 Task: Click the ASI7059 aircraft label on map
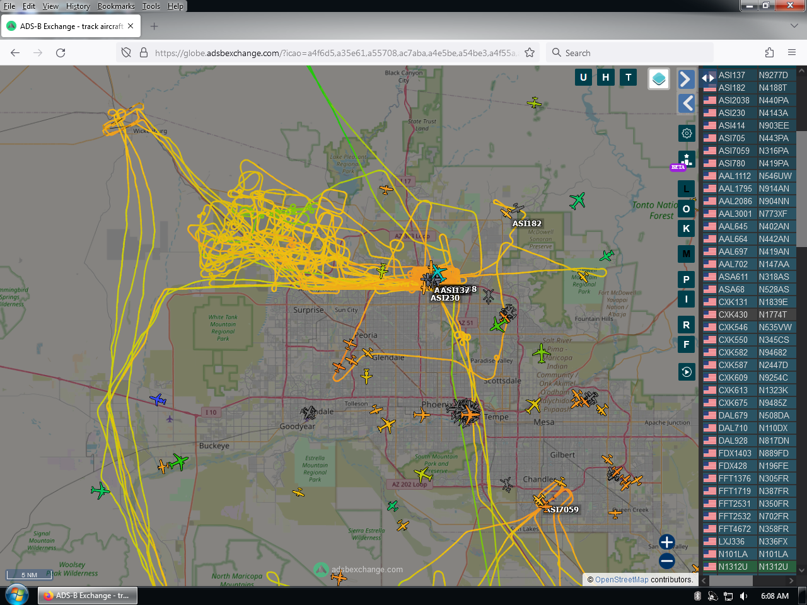tap(562, 509)
